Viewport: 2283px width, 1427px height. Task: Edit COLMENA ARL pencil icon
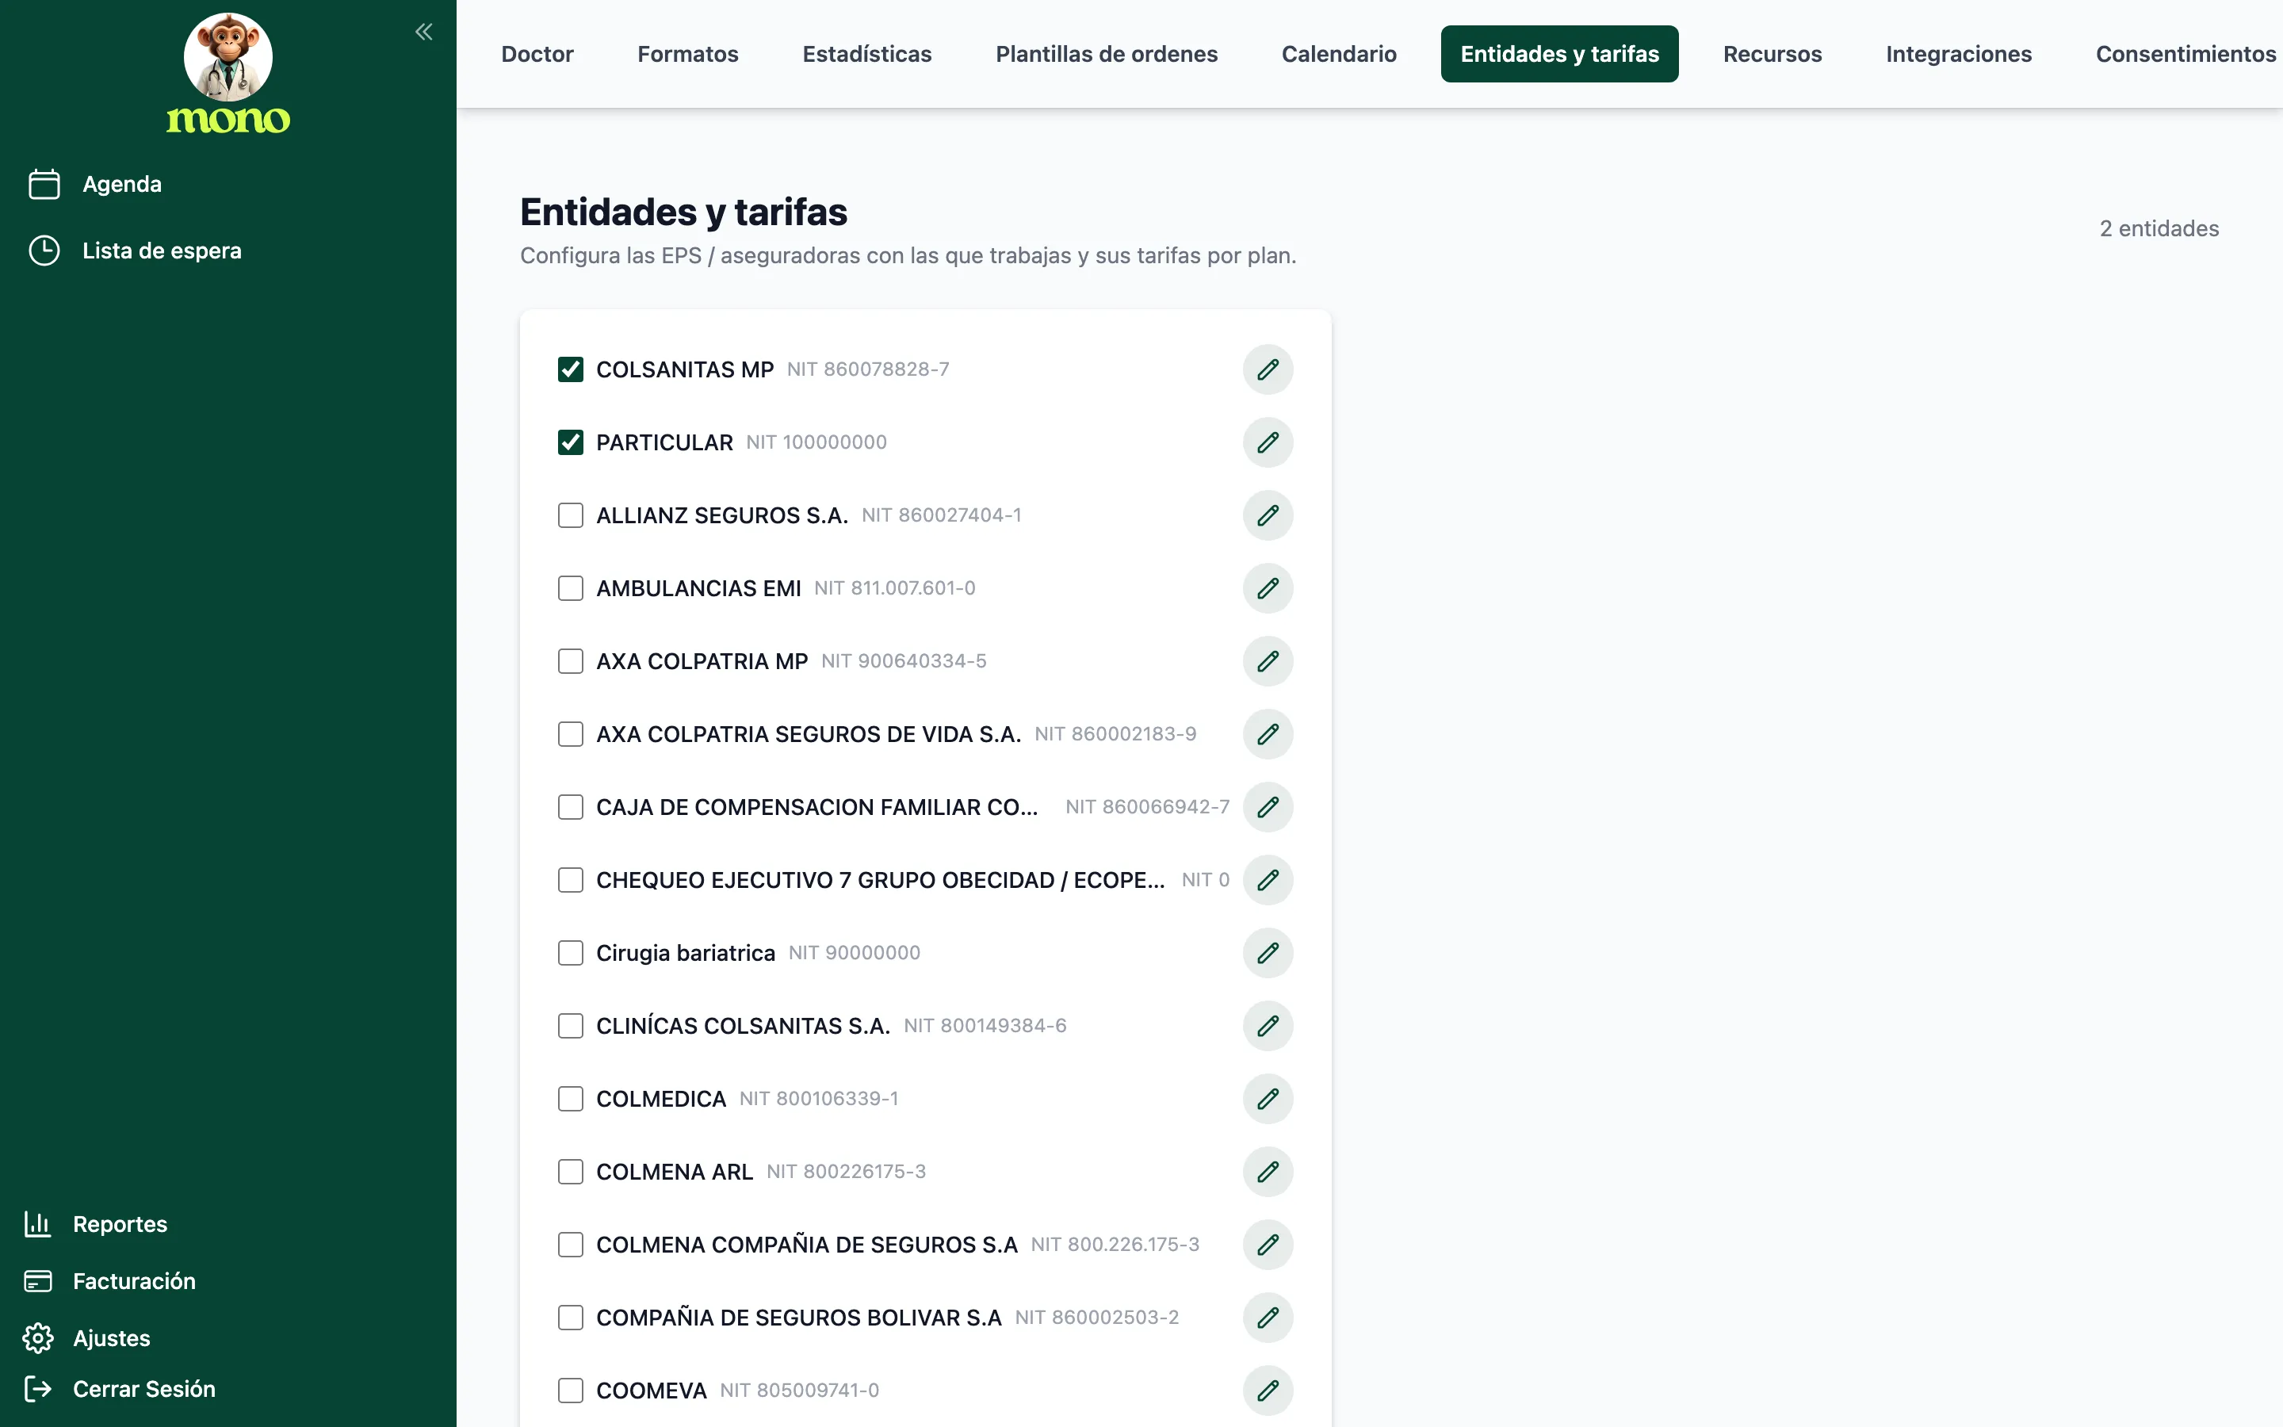(x=1268, y=1171)
